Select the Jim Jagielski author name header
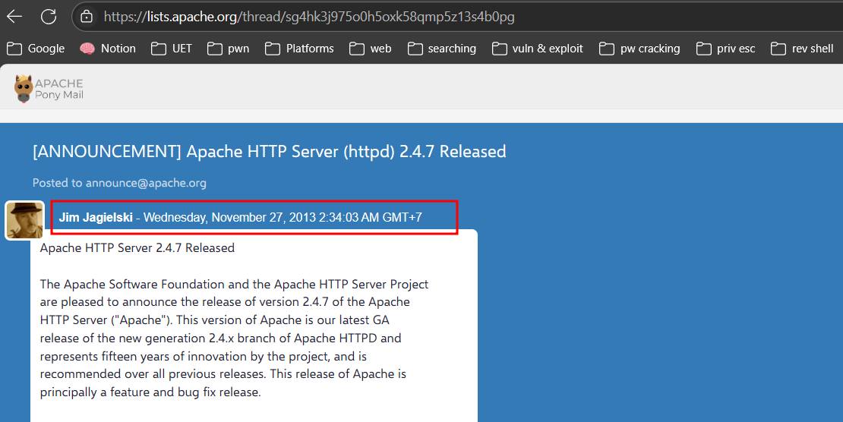This screenshot has height=422, width=843. [96, 218]
